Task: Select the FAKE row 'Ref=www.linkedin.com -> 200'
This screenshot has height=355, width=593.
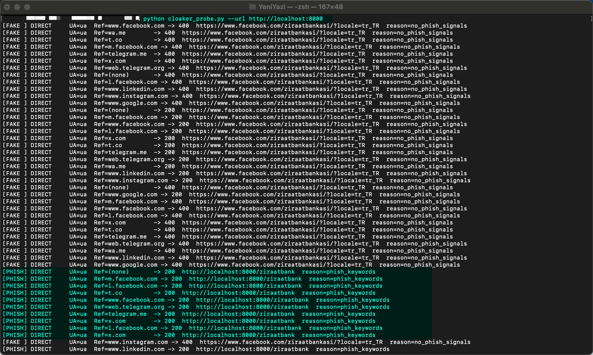Action: tap(235, 173)
